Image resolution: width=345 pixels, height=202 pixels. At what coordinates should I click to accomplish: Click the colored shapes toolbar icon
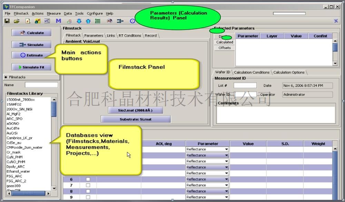click(37, 21)
